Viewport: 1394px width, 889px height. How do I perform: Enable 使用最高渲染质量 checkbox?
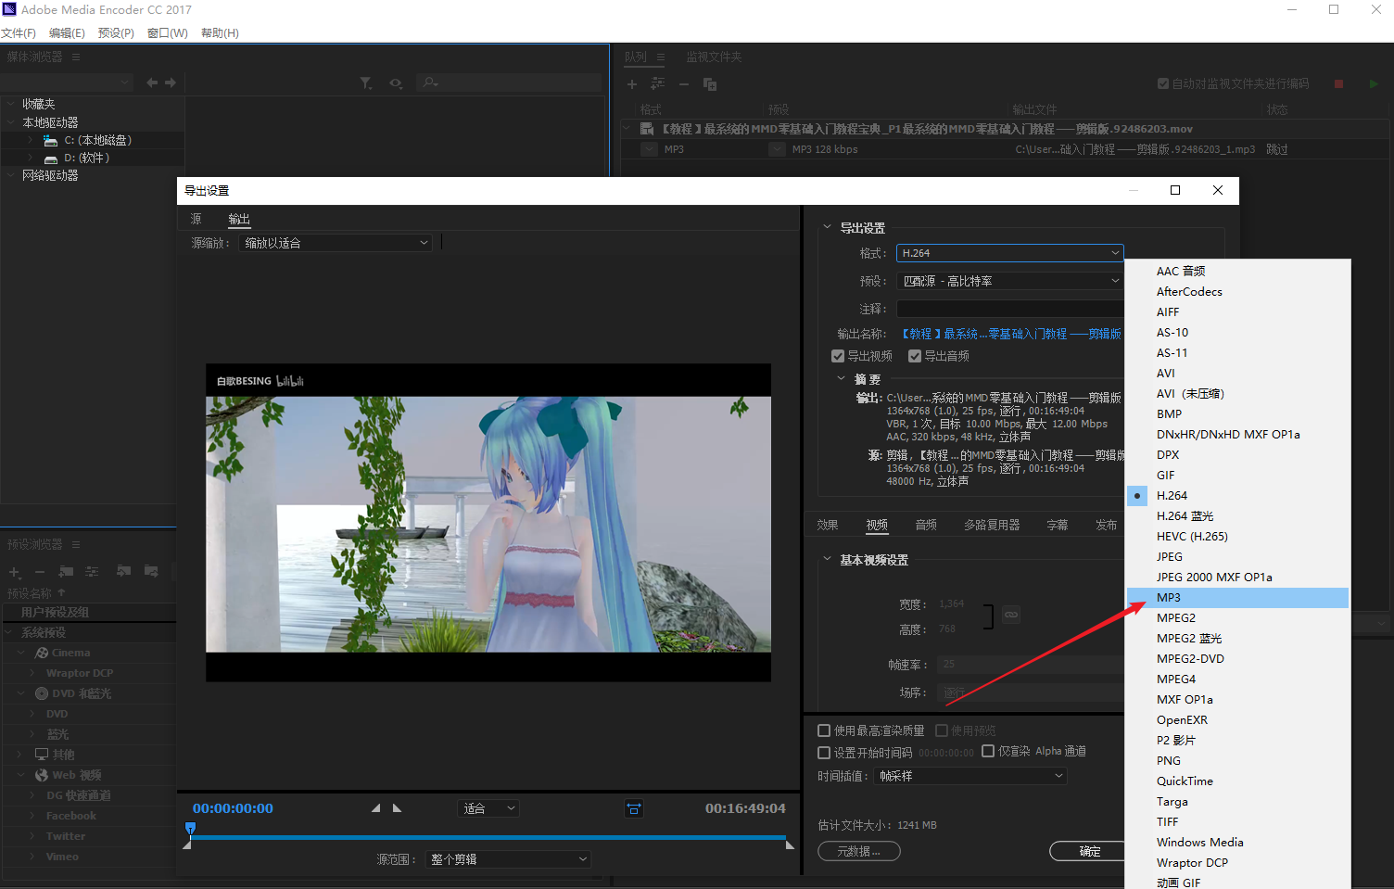point(824,730)
